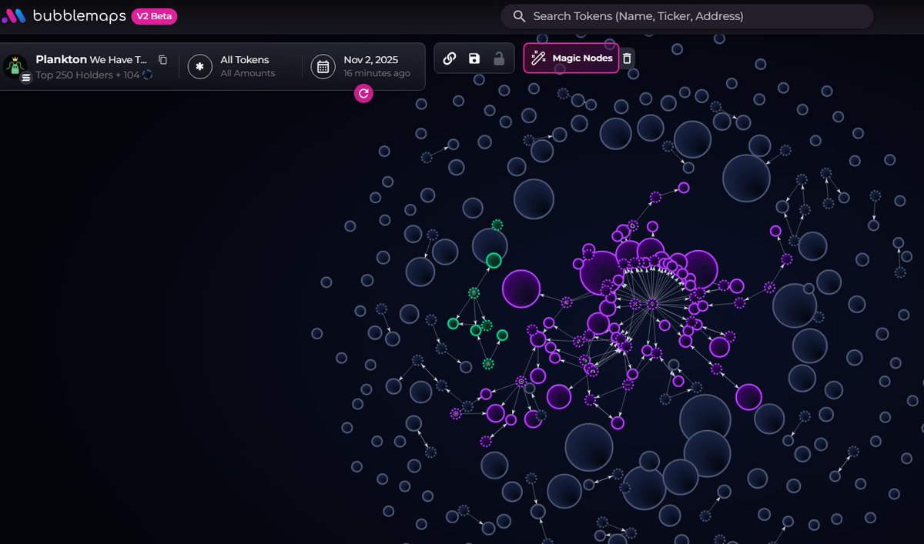The height and width of the screenshot is (544, 924).
Task: Select the large purple bubble left of cluster
Action: coord(521,289)
